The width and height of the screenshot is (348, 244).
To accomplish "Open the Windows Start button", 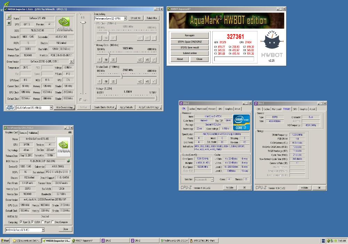I will click(5, 241).
